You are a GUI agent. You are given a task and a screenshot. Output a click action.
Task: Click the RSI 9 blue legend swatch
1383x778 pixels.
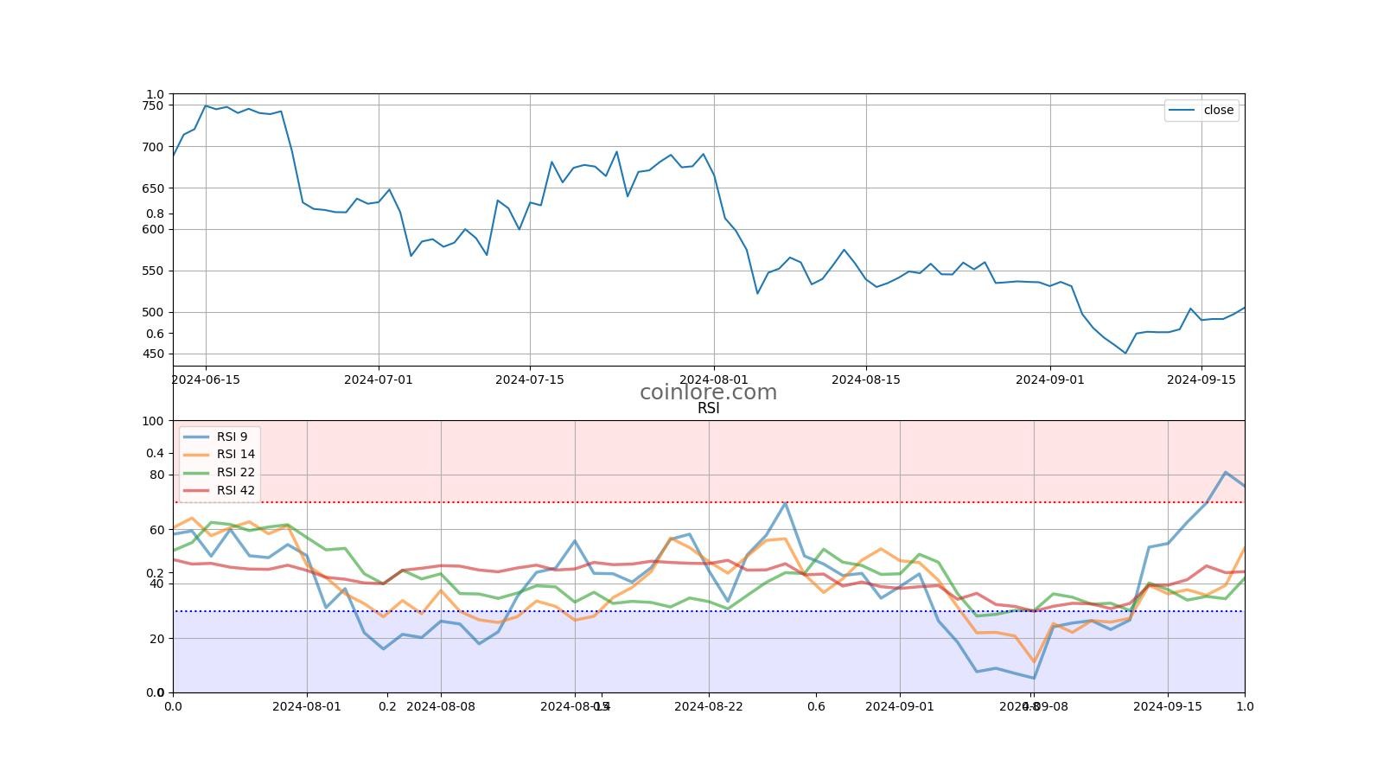[196, 437]
